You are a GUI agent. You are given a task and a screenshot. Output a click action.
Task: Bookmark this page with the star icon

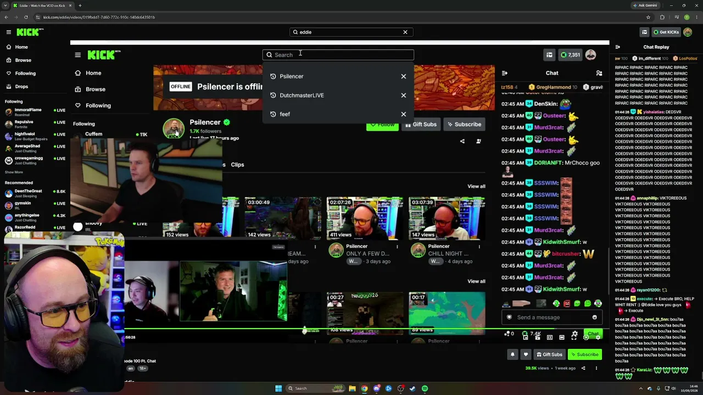(x=648, y=17)
